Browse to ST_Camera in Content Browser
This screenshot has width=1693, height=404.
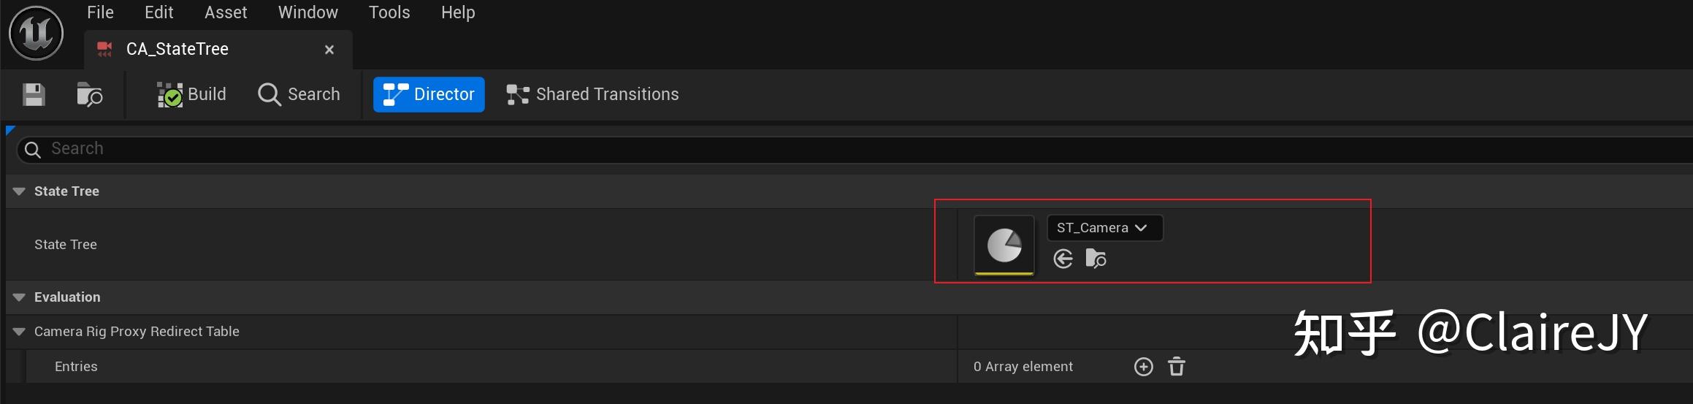click(x=1096, y=259)
